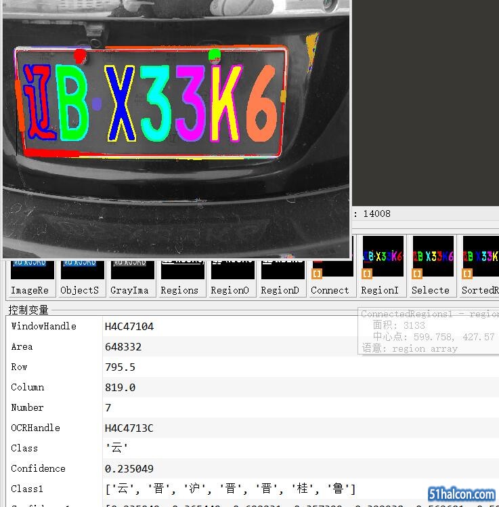This screenshot has width=499, height=507.
Task: Select the ImageRe iconic variable thumbnail
Action: pos(32,270)
